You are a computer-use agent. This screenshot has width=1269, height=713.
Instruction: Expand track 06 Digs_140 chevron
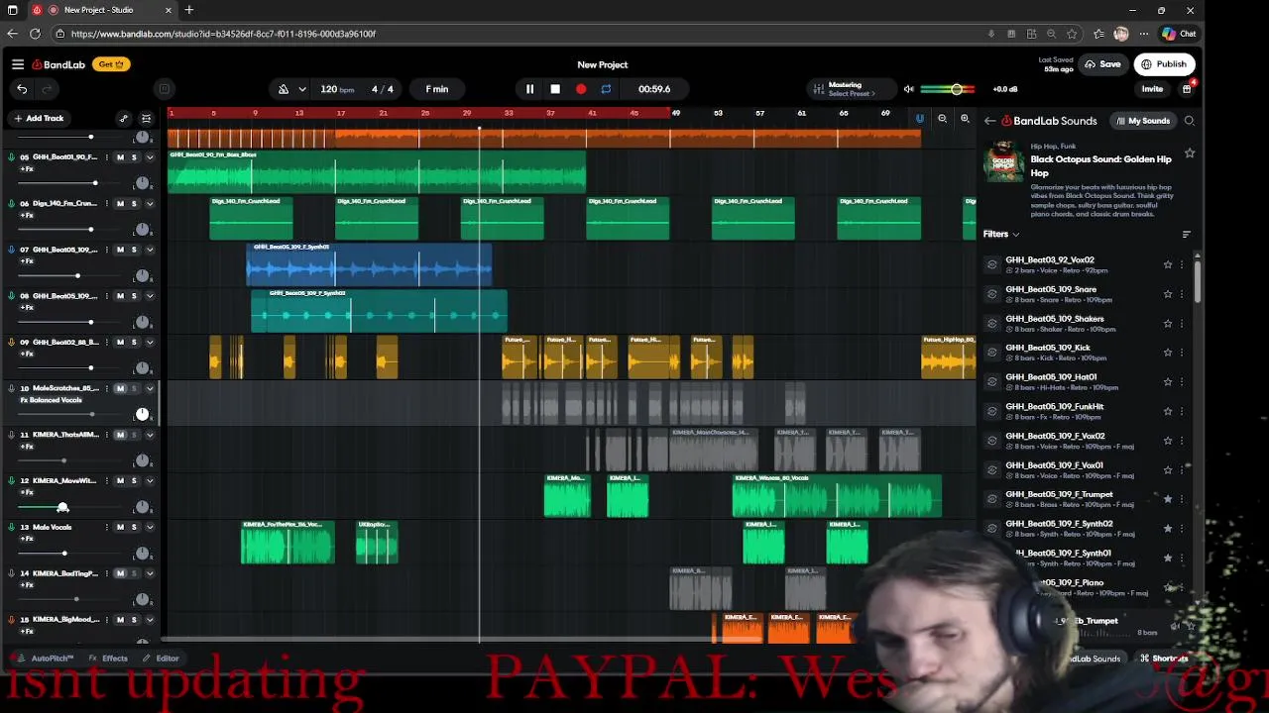[150, 204]
